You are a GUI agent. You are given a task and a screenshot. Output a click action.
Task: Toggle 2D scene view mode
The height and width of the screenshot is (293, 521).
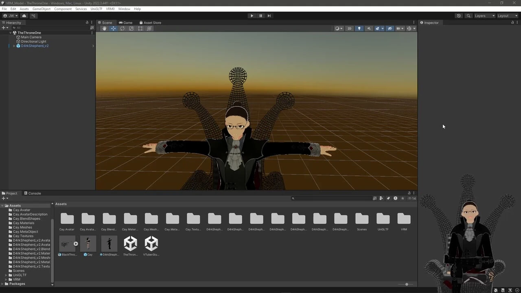(x=349, y=28)
